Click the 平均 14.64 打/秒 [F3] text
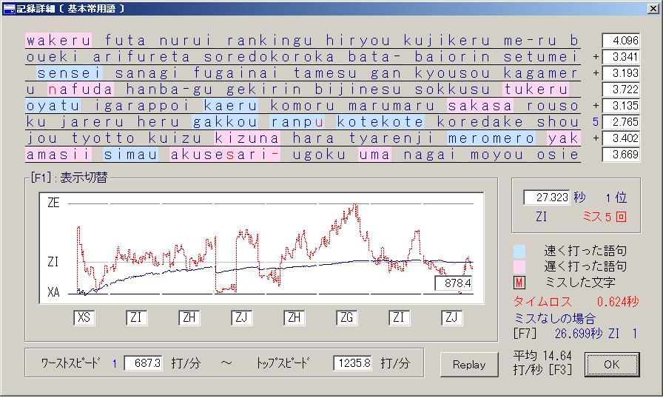 pos(542,362)
